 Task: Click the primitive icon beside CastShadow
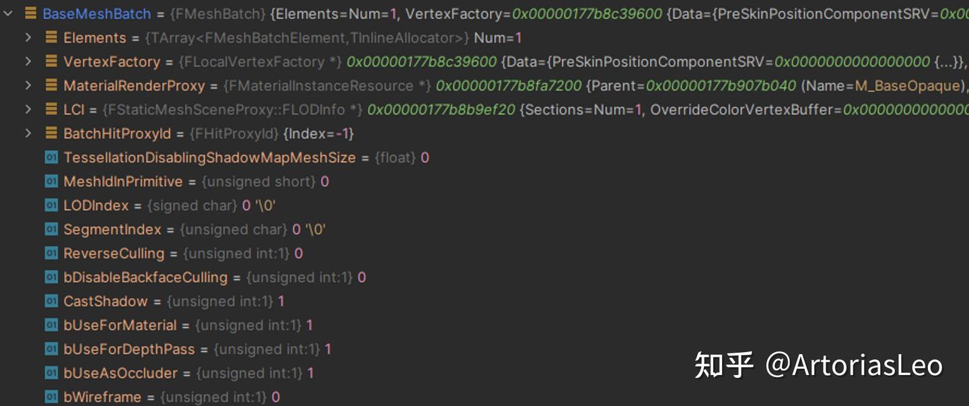[51, 301]
